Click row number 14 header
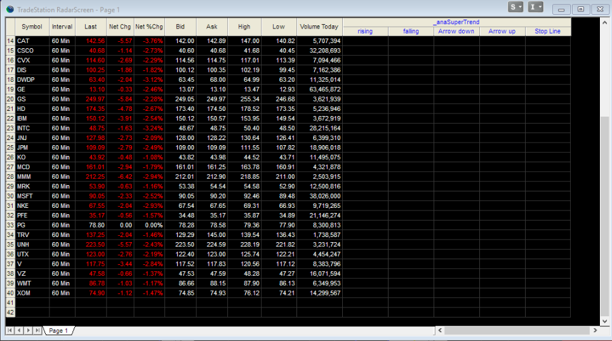This screenshot has width=612, height=341. click(x=10, y=41)
